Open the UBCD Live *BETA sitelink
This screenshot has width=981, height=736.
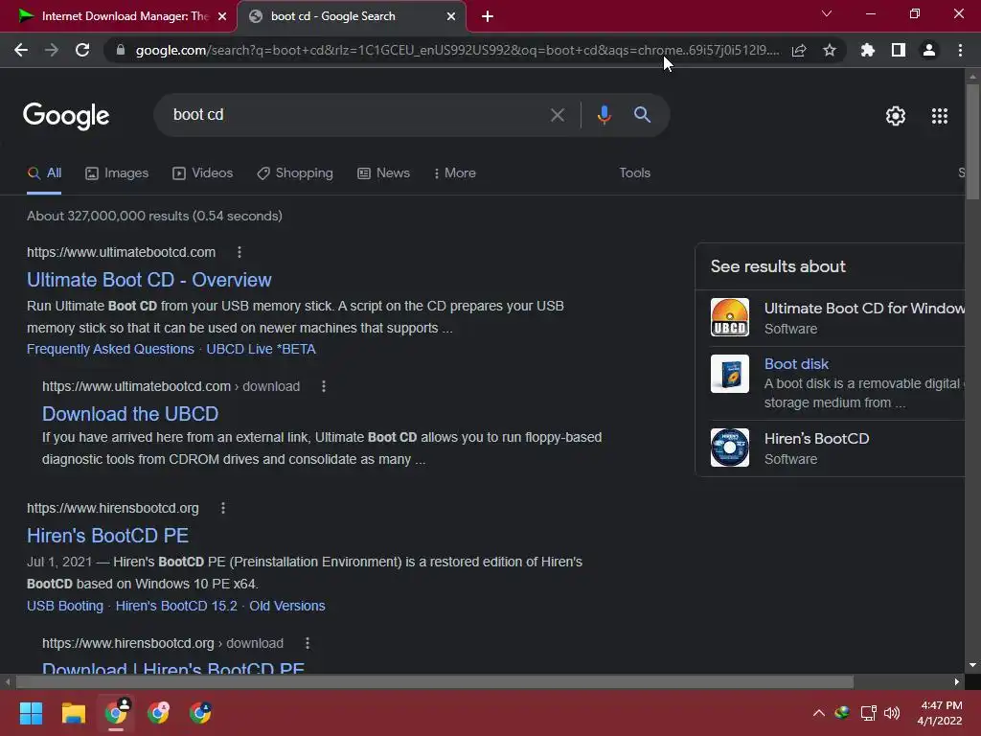pos(261,349)
